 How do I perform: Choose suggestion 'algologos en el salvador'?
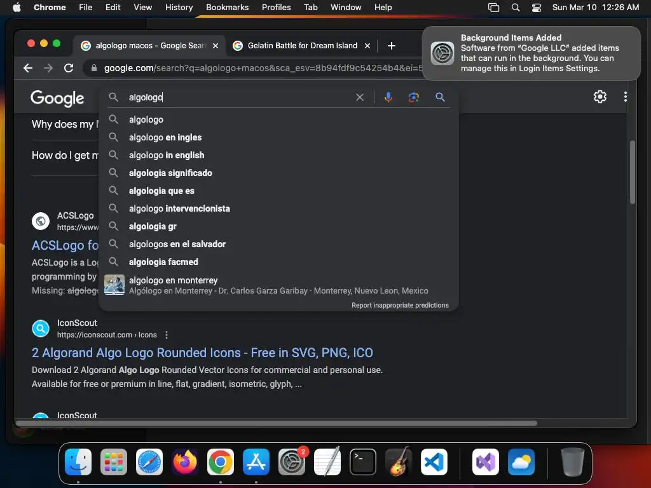tap(278, 245)
